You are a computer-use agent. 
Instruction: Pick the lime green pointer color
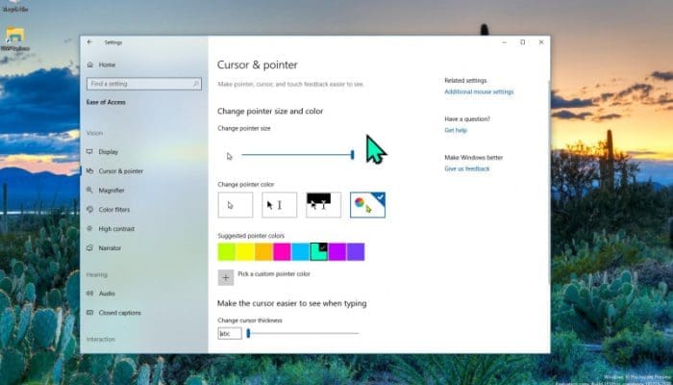[227, 252]
